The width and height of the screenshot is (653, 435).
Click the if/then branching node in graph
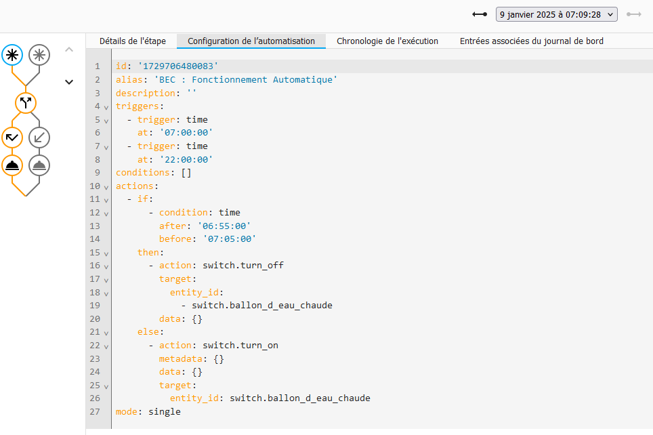(x=26, y=103)
